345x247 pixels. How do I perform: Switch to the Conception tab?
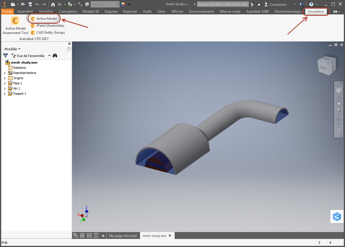point(68,12)
